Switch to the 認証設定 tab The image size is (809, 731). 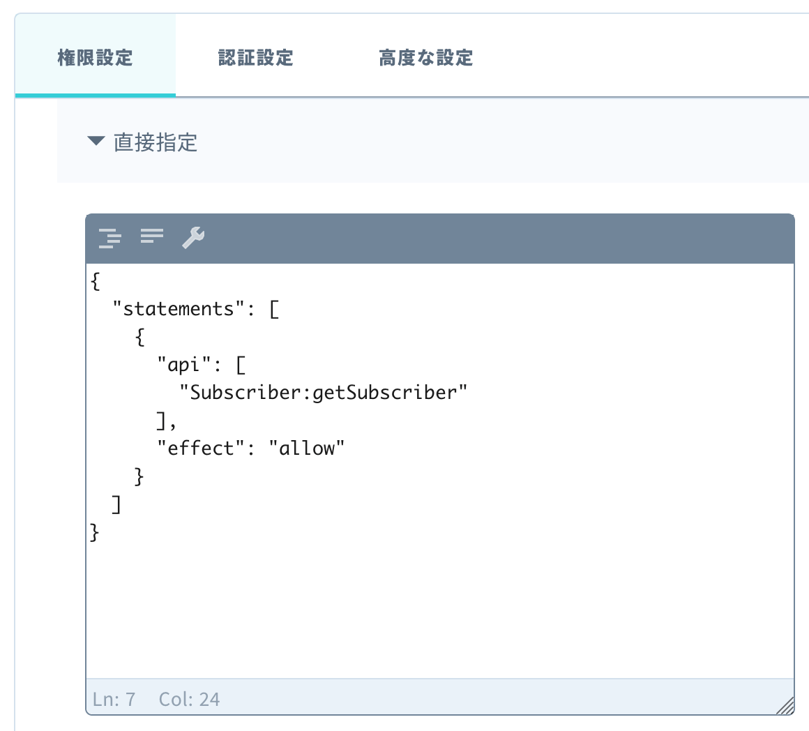[254, 59]
